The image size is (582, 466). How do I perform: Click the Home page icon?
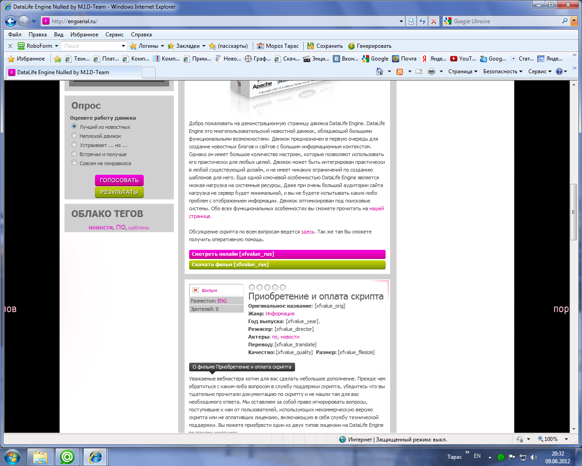[x=380, y=71]
